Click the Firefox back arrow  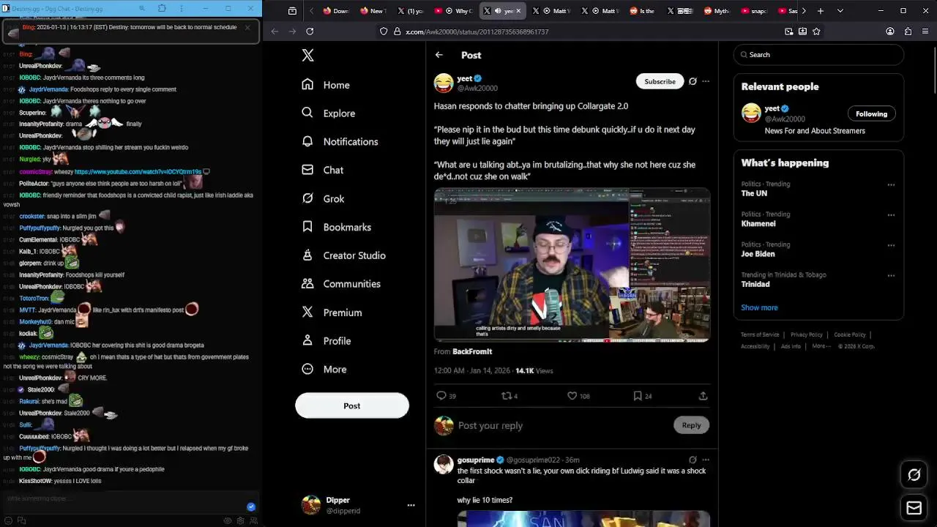(275, 31)
